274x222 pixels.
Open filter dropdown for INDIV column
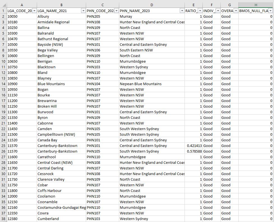pos(218,11)
